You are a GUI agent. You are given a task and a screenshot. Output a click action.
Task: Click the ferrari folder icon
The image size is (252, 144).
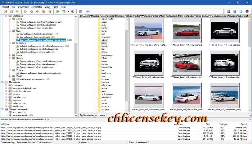pyautogui.click(x=99, y=31)
